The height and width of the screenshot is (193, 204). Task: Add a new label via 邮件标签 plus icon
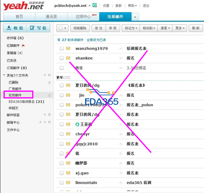[x=45, y=115]
